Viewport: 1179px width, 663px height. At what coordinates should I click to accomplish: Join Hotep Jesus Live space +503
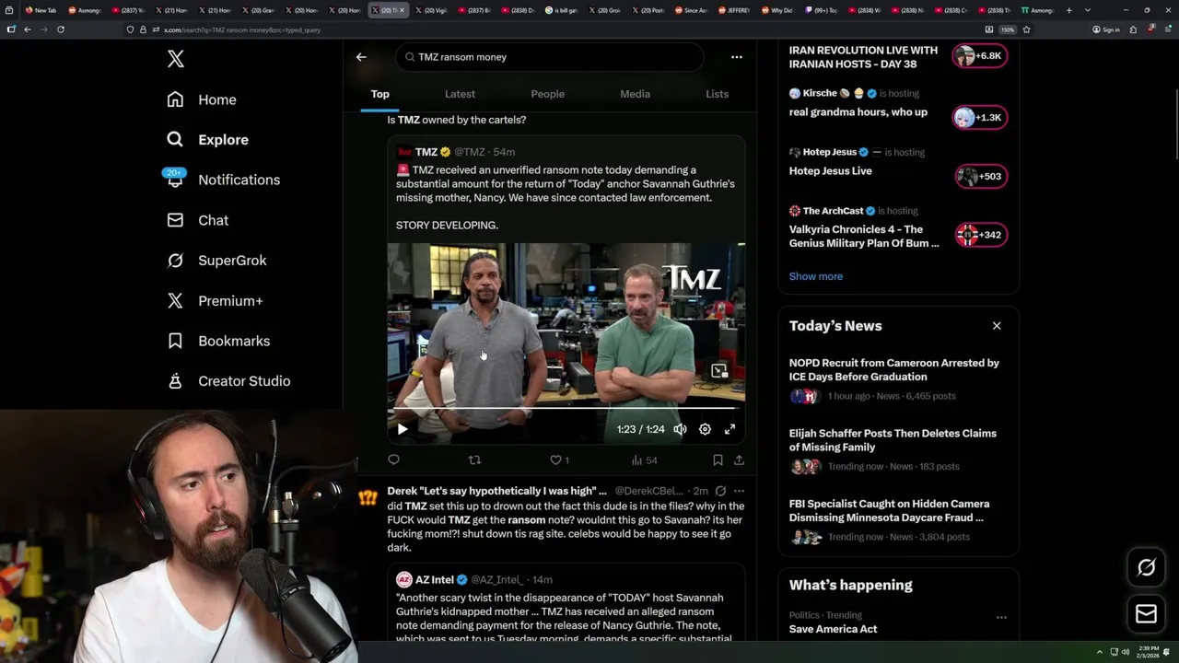tap(980, 176)
